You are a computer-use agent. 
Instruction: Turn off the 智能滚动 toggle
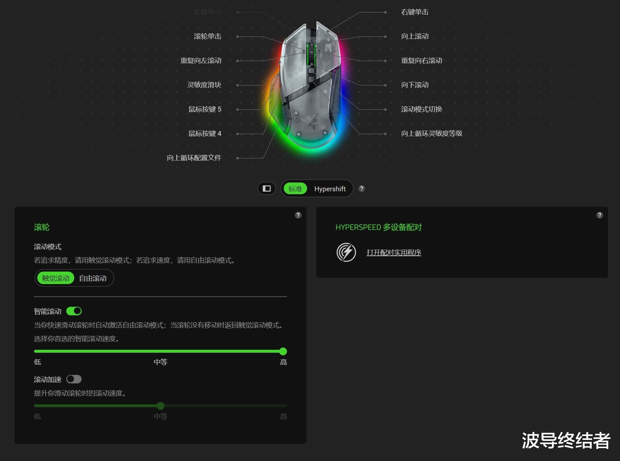click(74, 311)
